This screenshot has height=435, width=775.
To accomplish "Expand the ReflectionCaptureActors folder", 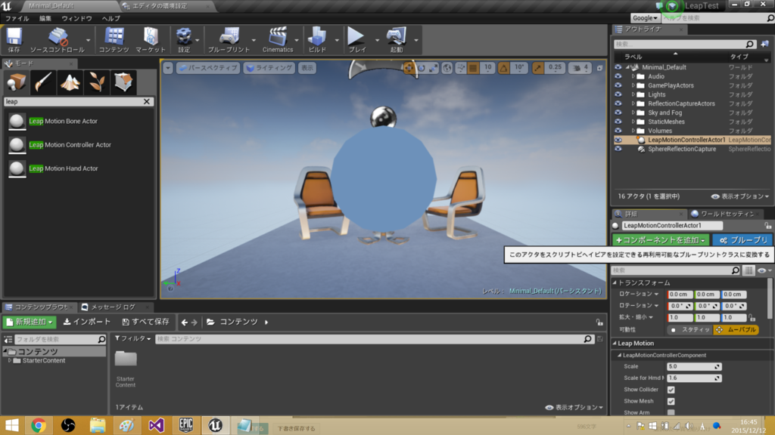I will pyautogui.click(x=633, y=103).
